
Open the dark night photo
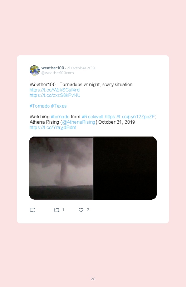(125, 168)
